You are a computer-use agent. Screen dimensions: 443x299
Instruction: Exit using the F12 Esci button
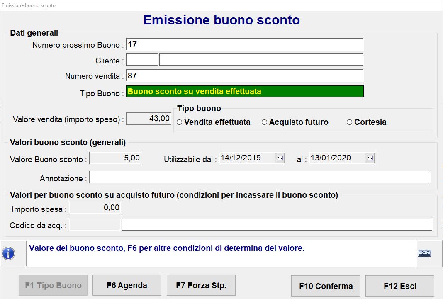point(399,286)
